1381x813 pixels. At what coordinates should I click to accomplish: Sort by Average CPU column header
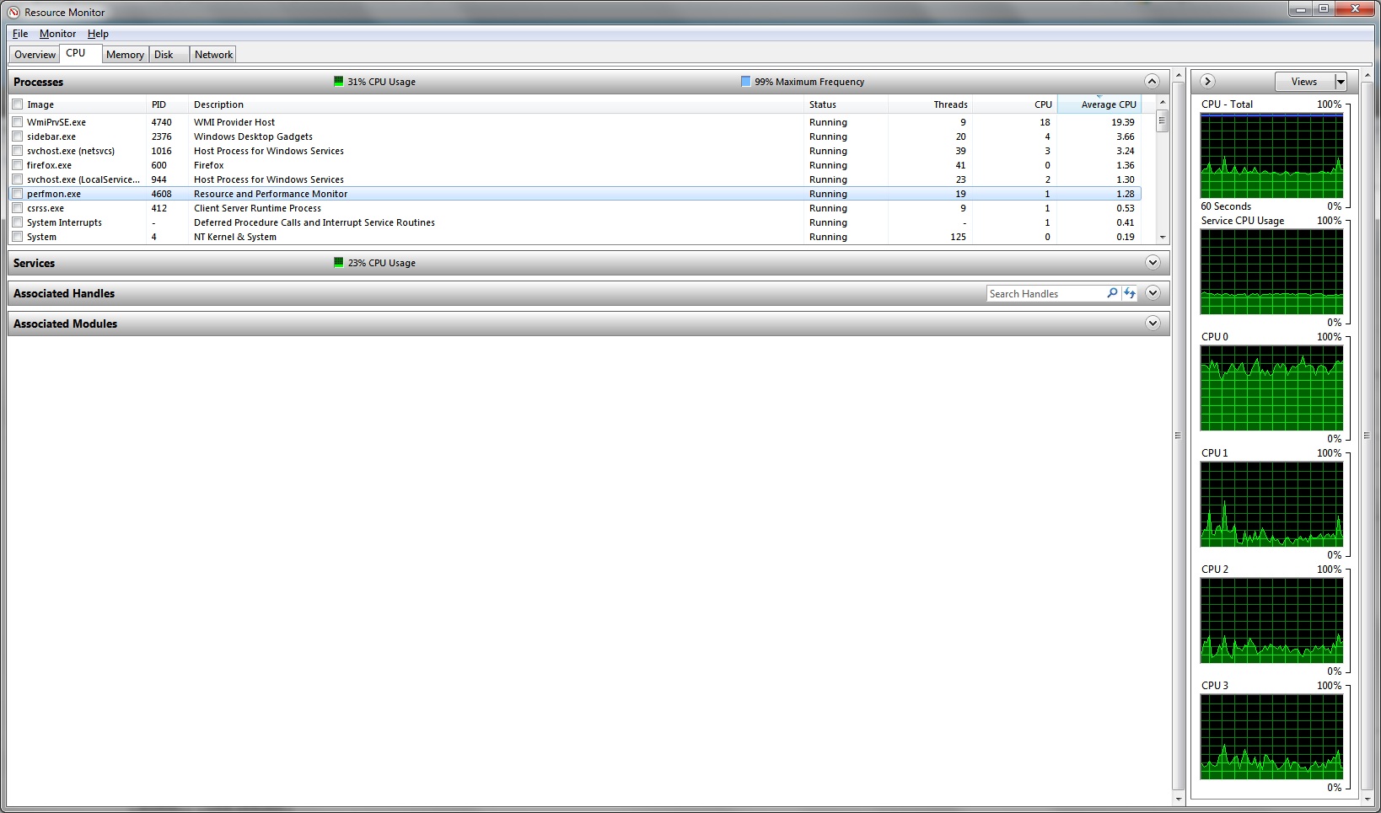click(x=1099, y=104)
